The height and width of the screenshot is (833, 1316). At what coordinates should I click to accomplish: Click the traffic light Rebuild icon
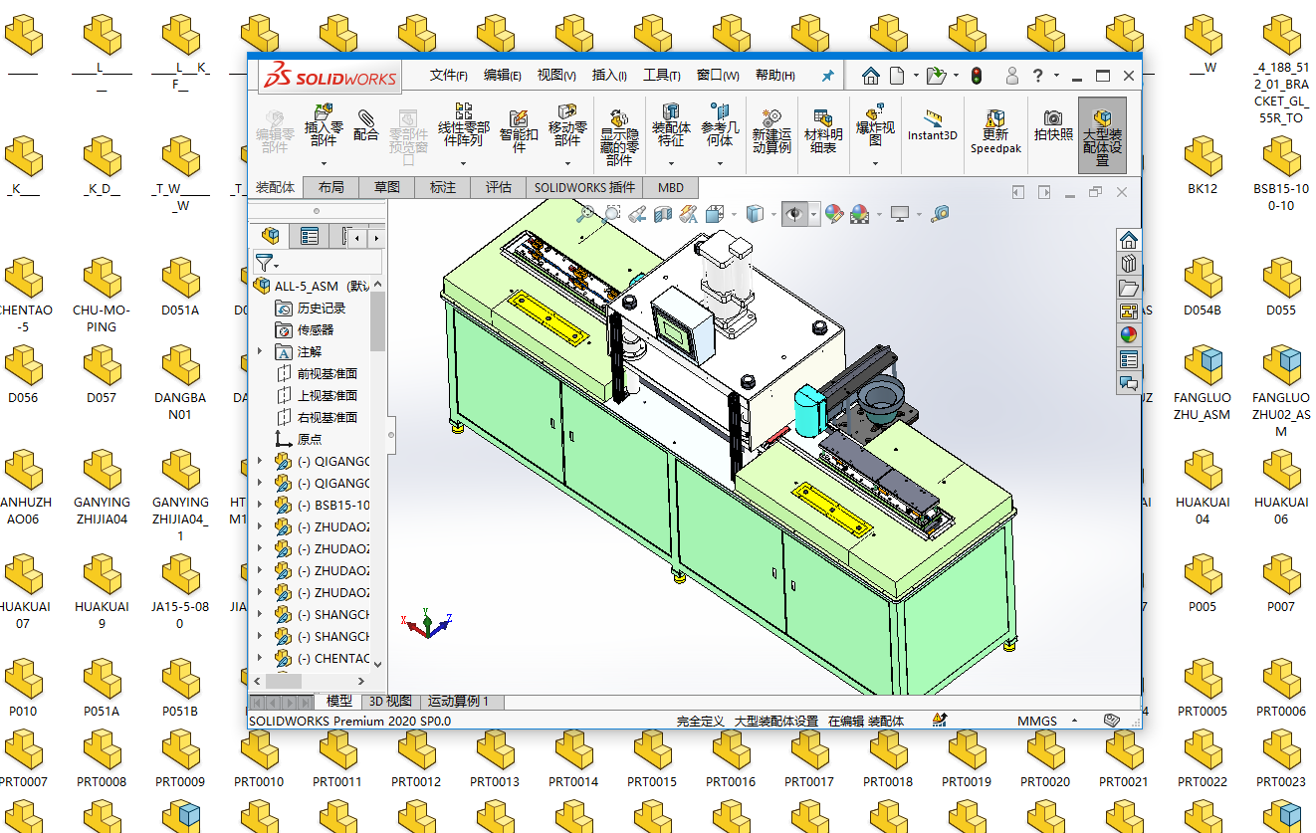pyautogui.click(x=977, y=76)
